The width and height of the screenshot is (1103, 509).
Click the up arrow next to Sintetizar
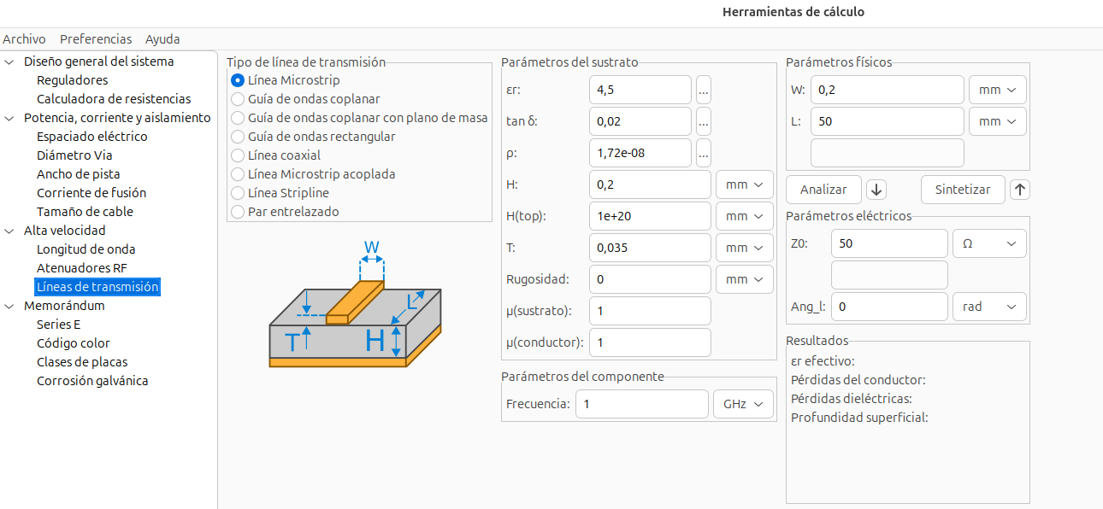(x=1019, y=190)
